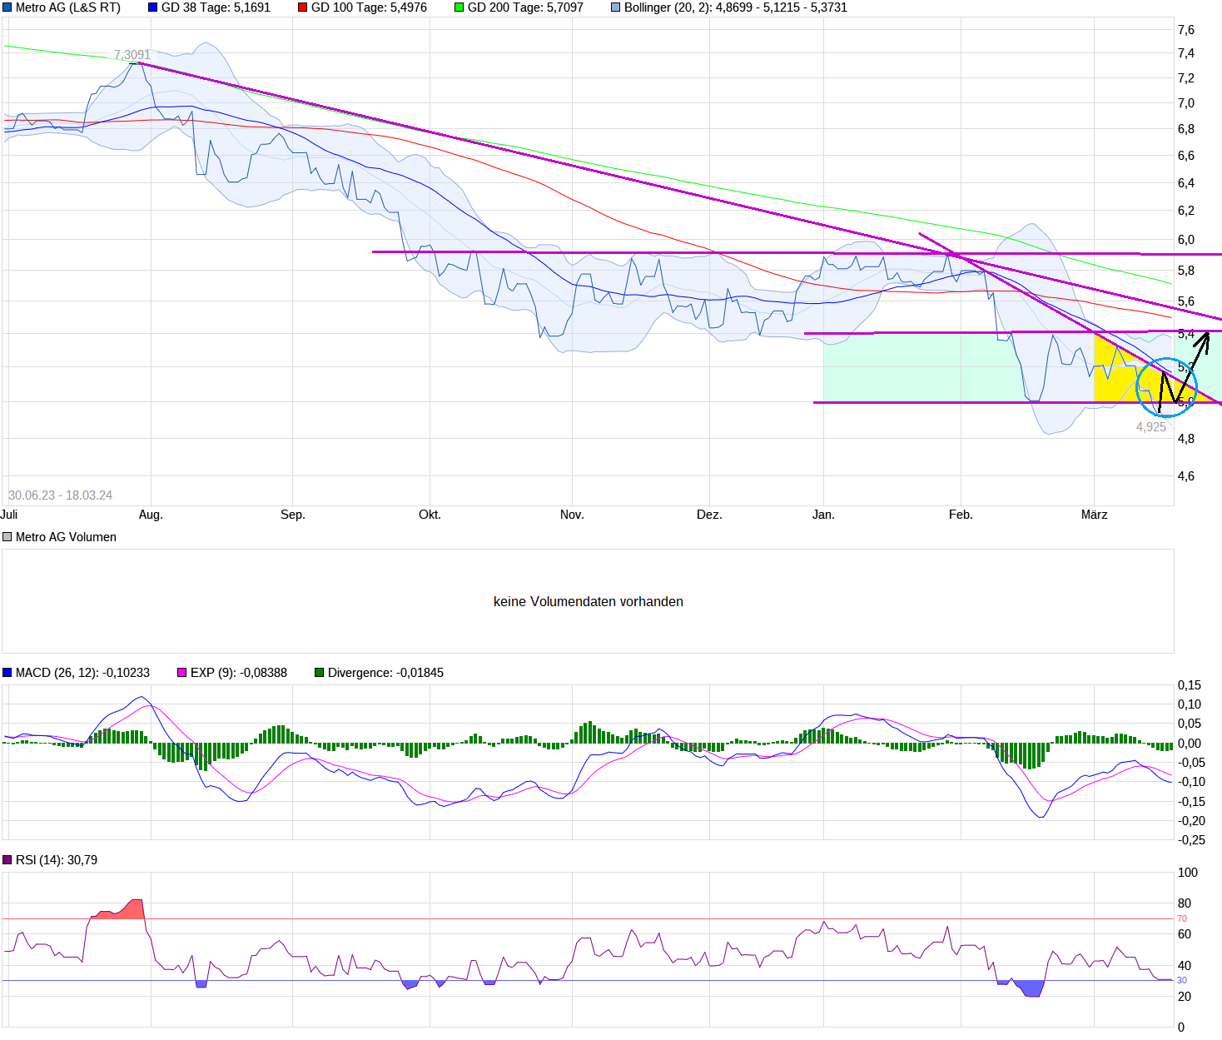Click the 4,925 low price label
The height and width of the screenshot is (1040, 1222).
click(1150, 427)
